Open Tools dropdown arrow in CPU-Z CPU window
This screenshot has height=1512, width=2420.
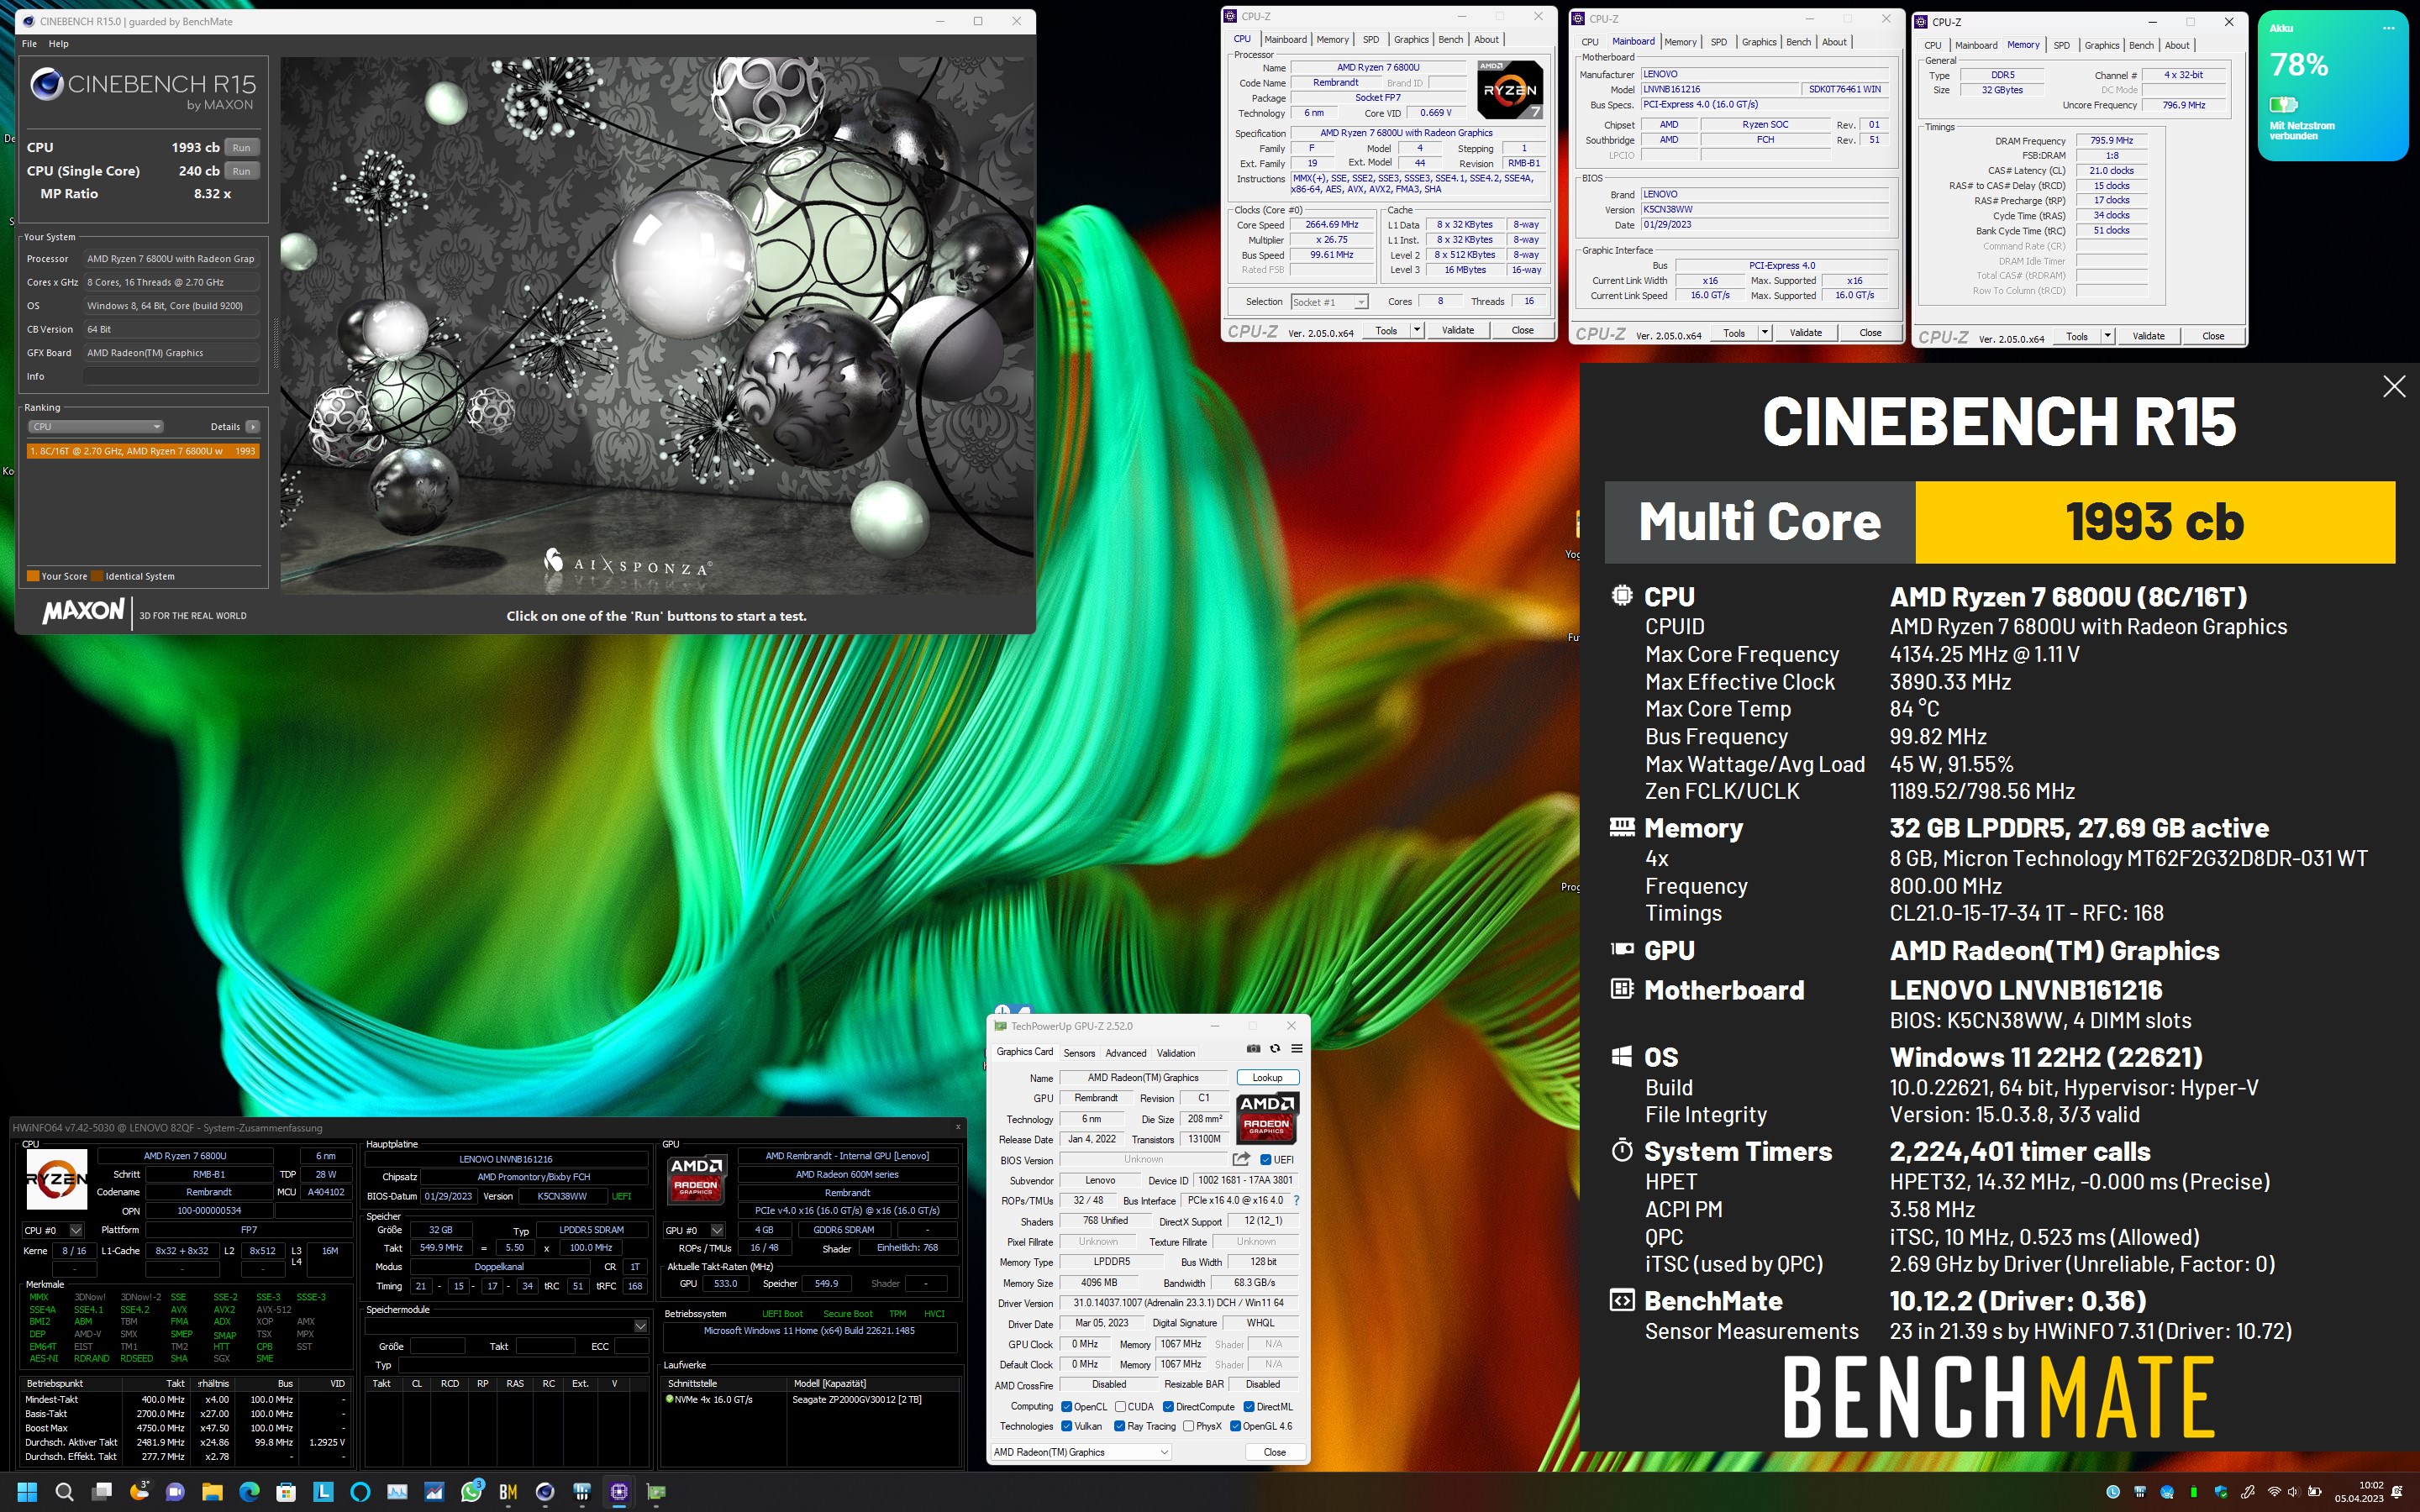click(x=1417, y=331)
